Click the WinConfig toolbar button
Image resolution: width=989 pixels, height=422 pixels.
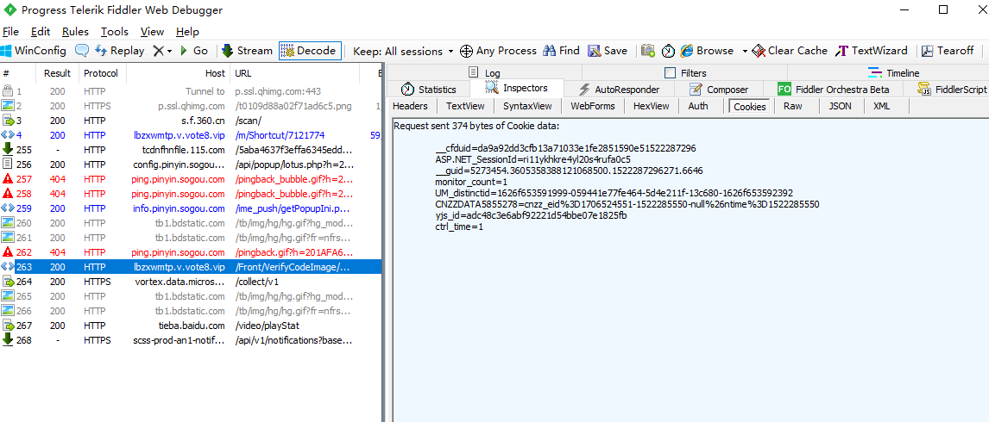(34, 51)
